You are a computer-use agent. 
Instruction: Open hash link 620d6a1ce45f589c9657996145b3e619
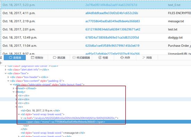tap(112, 46)
